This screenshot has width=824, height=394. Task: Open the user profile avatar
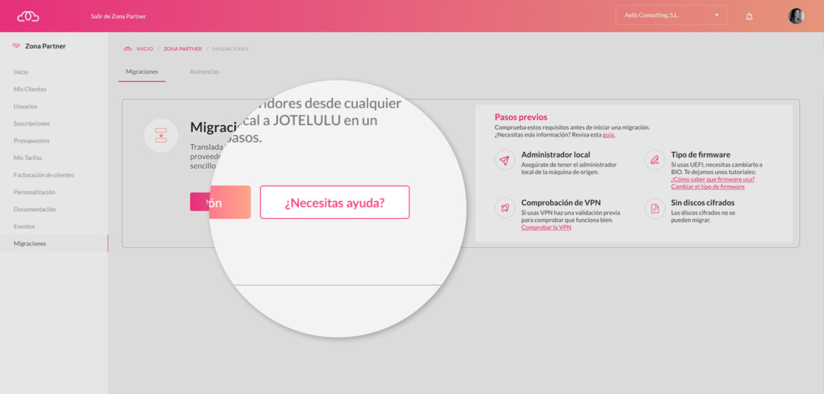pos(796,16)
